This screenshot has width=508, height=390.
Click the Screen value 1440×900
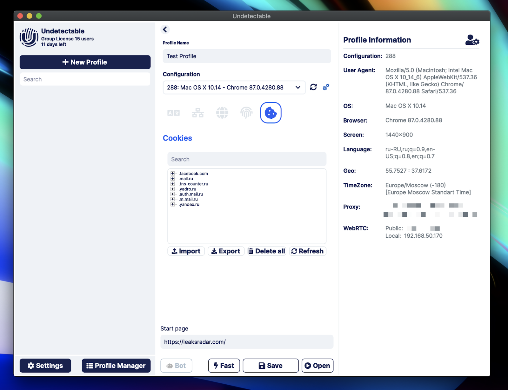[399, 135]
